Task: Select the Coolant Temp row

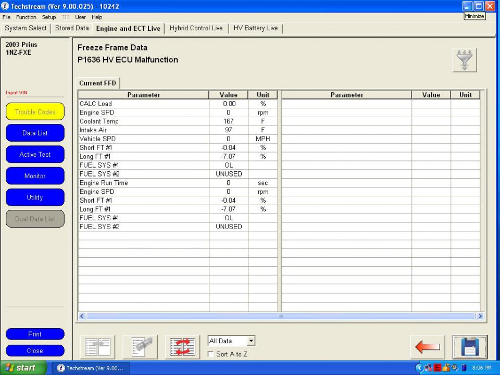Action: pyautogui.click(x=178, y=121)
